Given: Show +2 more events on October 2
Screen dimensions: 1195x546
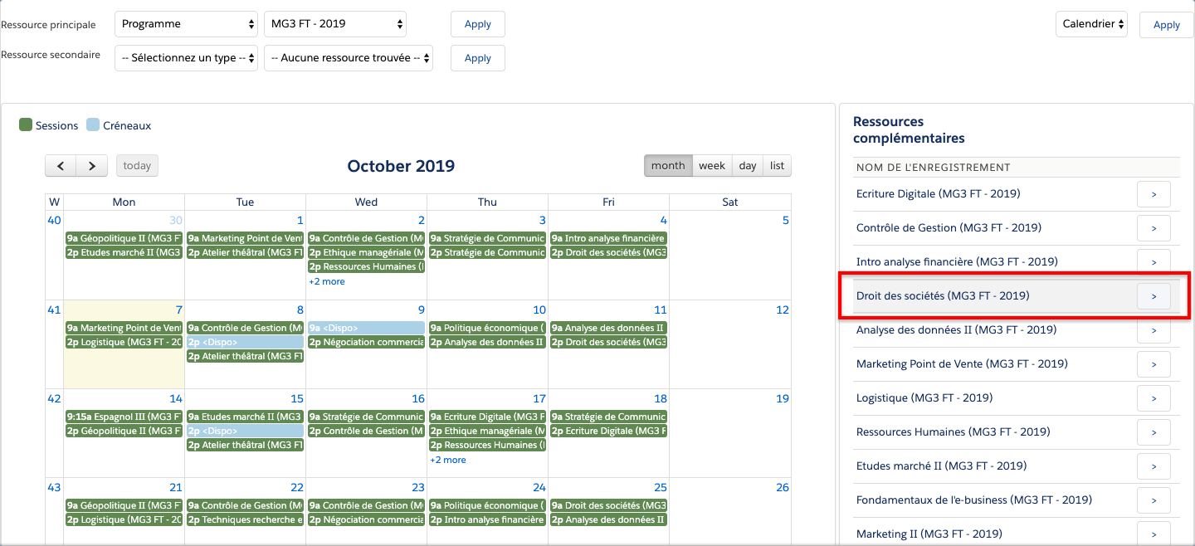Looking at the screenshot, I should 327,282.
